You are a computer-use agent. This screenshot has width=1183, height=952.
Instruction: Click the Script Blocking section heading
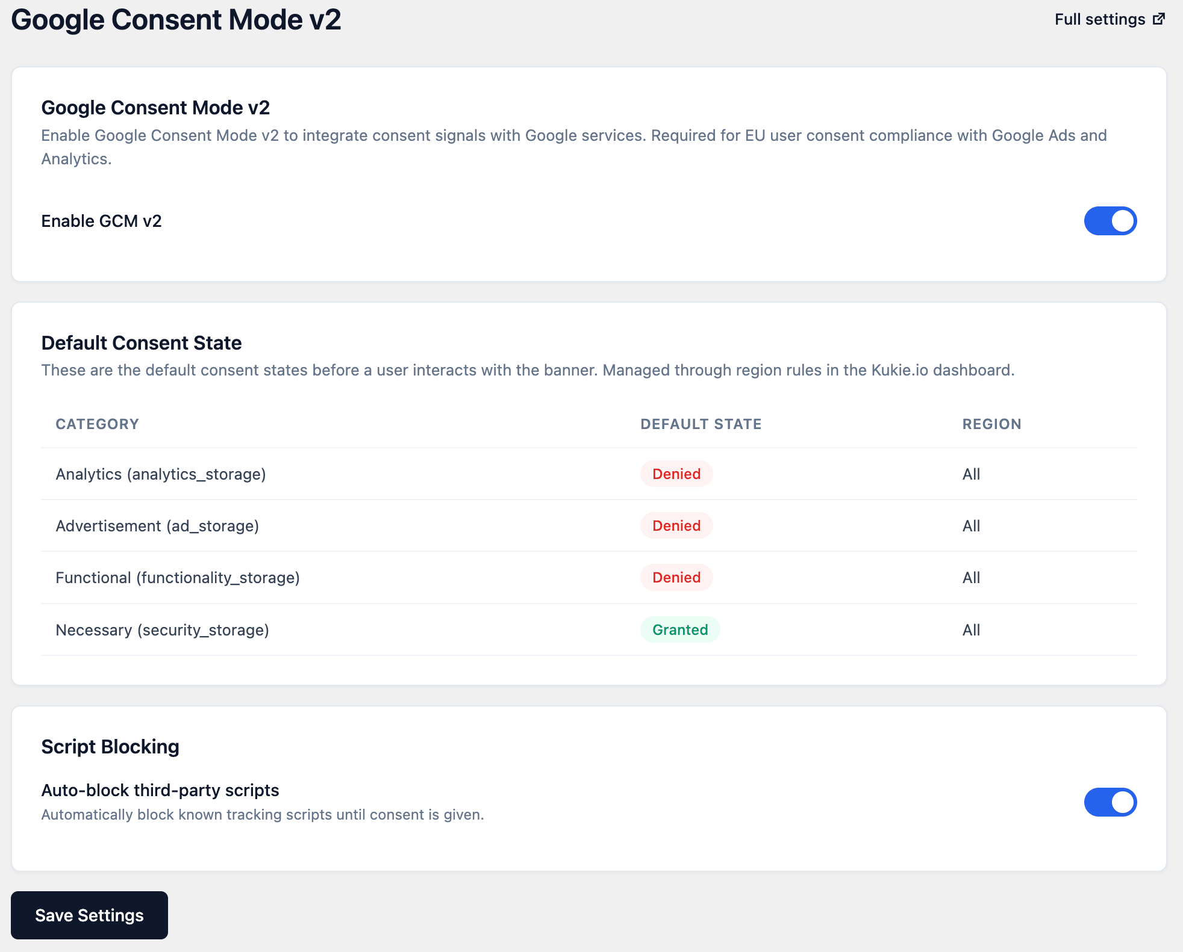(x=110, y=746)
